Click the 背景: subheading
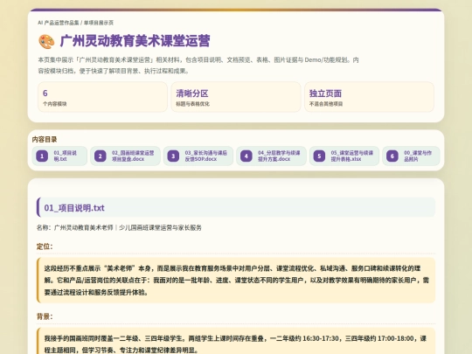This screenshot has height=354, width=472. coord(45,316)
